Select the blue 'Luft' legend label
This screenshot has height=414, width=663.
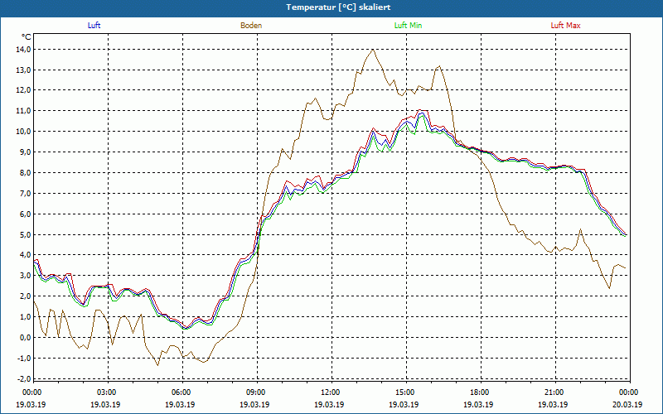(94, 26)
